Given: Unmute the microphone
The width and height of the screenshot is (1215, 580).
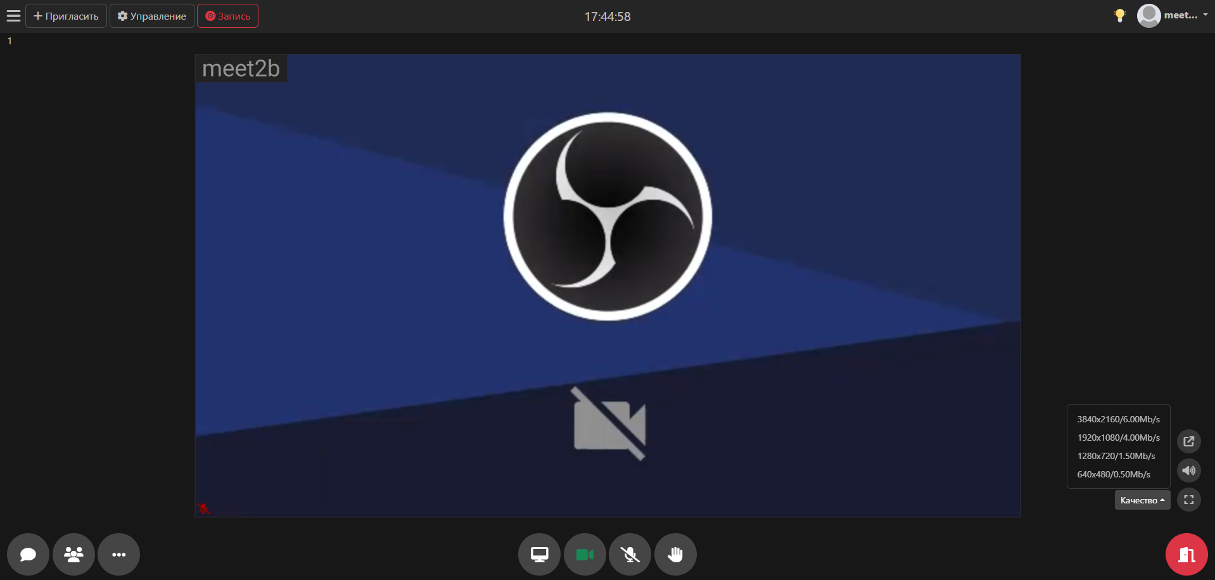Looking at the screenshot, I should click(x=630, y=555).
